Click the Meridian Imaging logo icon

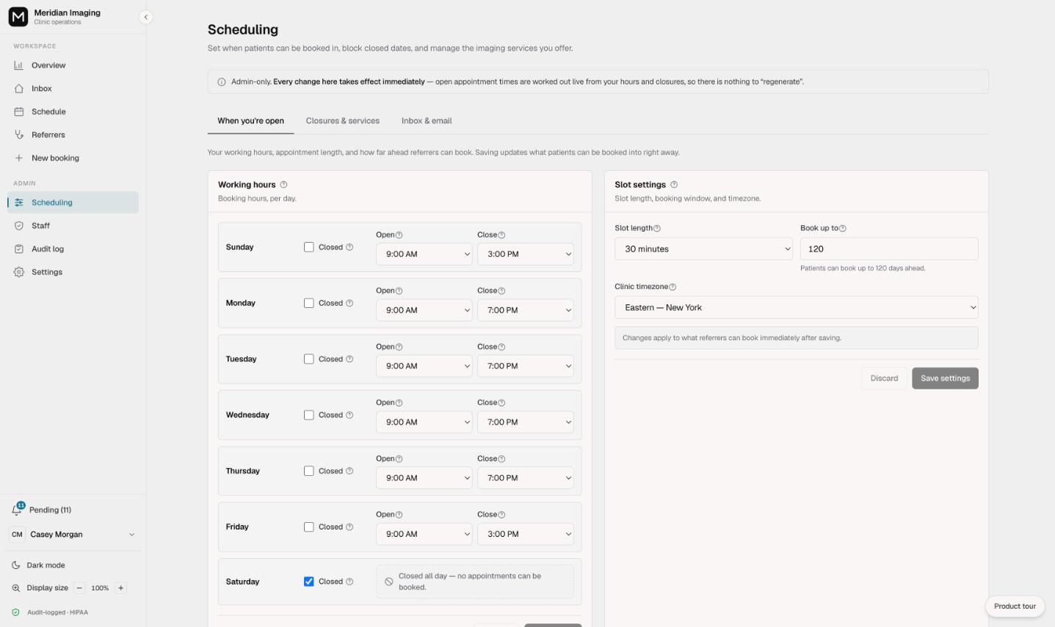pos(18,16)
